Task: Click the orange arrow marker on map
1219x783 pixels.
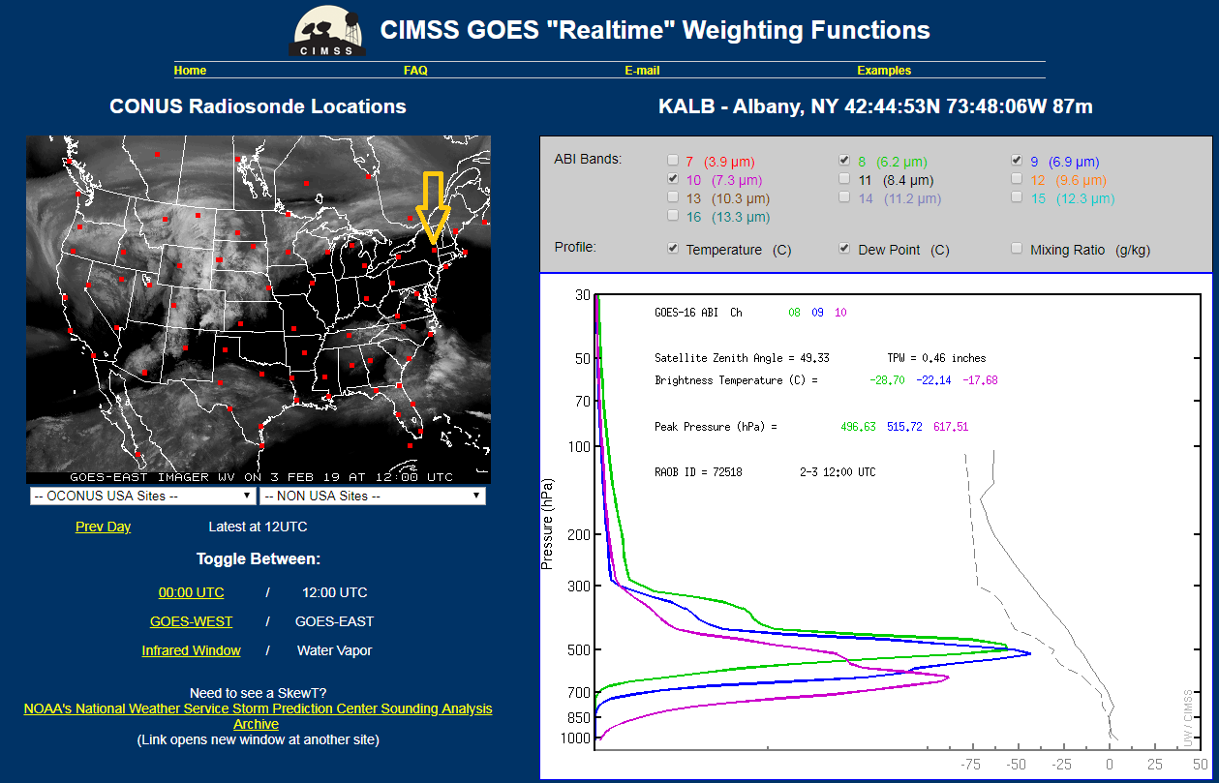Action: coord(431,207)
